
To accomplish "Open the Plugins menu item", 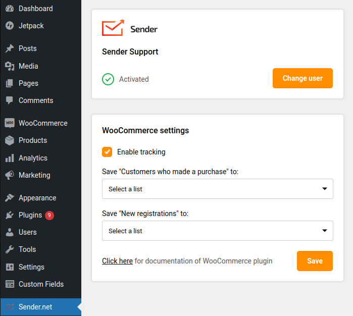I will click(30, 215).
